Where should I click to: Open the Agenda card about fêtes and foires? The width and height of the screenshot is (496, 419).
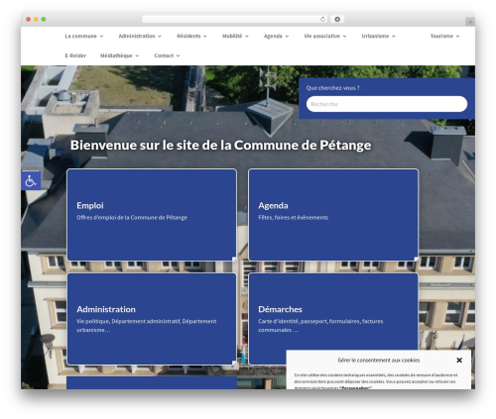pyautogui.click(x=333, y=215)
